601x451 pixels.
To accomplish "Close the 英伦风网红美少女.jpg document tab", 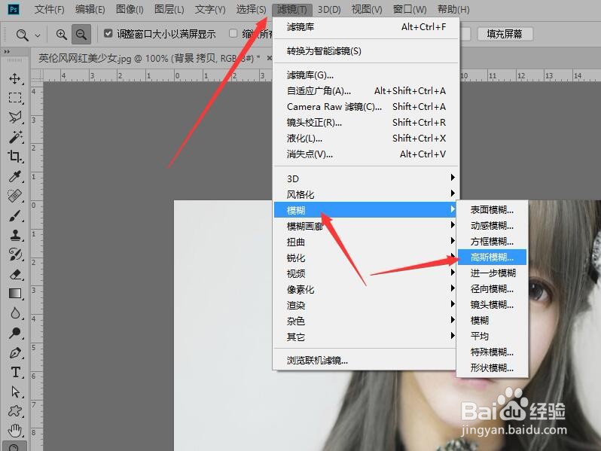I will pyautogui.click(x=270, y=58).
